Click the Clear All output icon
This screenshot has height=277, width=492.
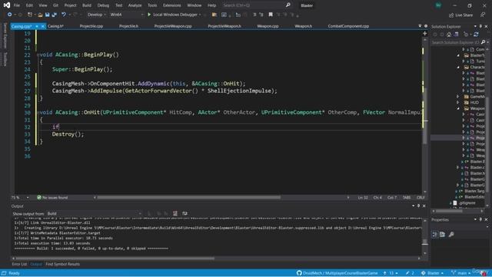(x=175, y=214)
